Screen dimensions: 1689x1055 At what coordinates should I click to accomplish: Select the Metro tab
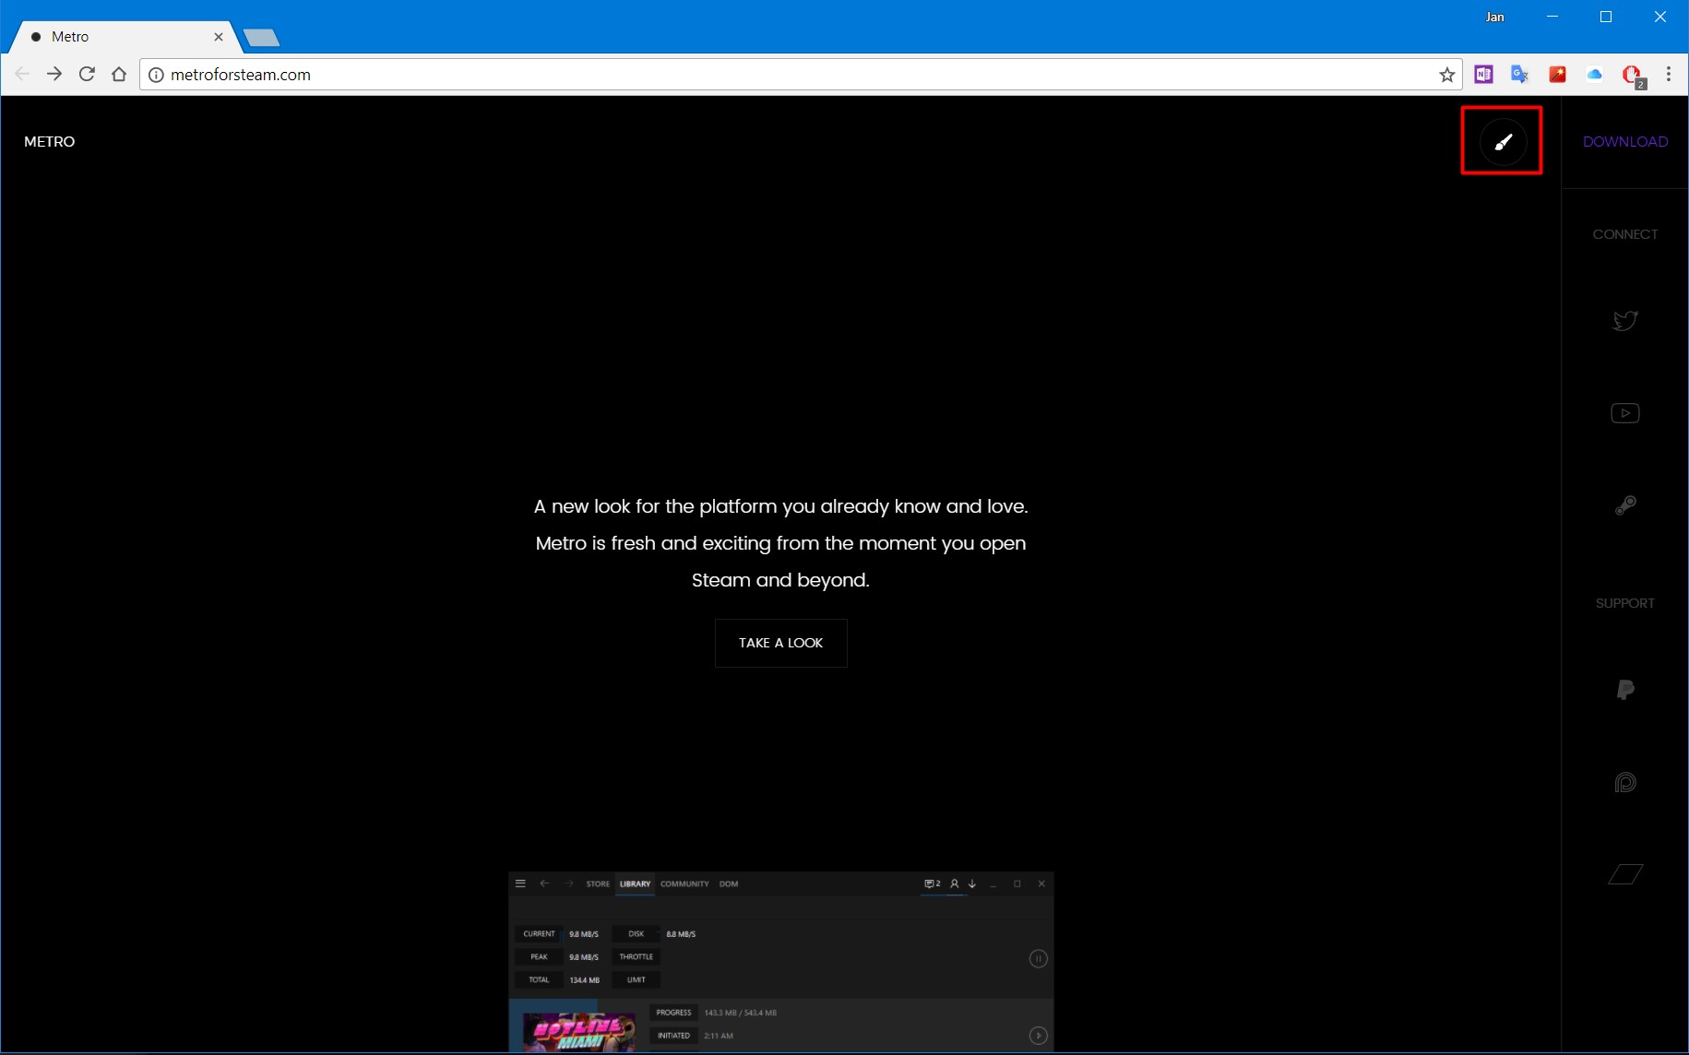coord(125,37)
